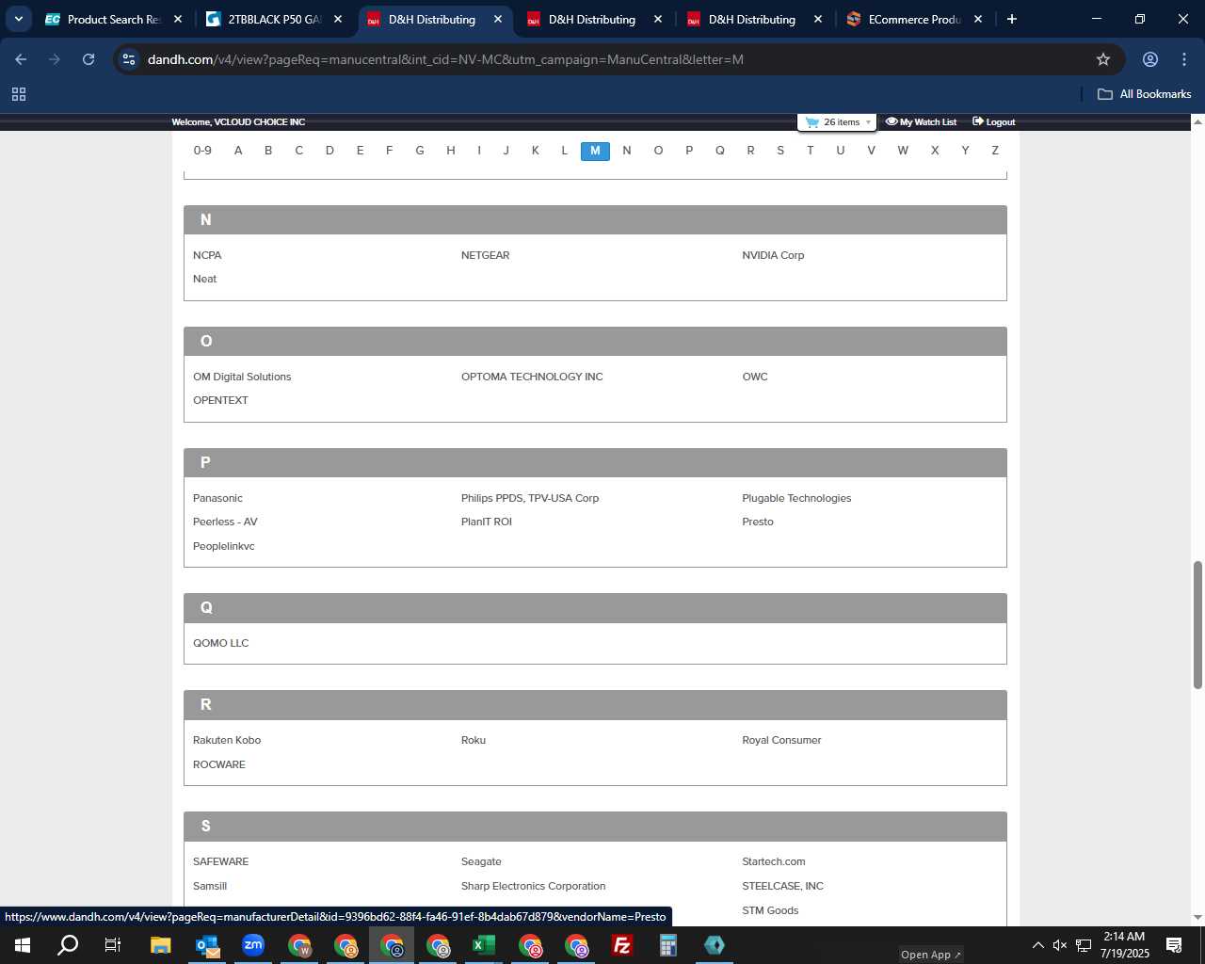
Task: Open the ROCWARE manufacturer link
Action: (218, 764)
